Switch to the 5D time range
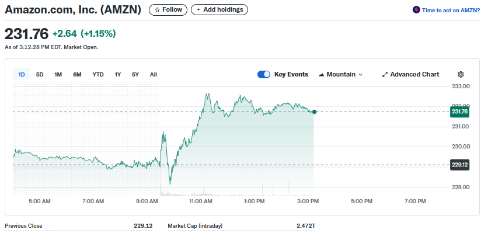 [40, 74]
